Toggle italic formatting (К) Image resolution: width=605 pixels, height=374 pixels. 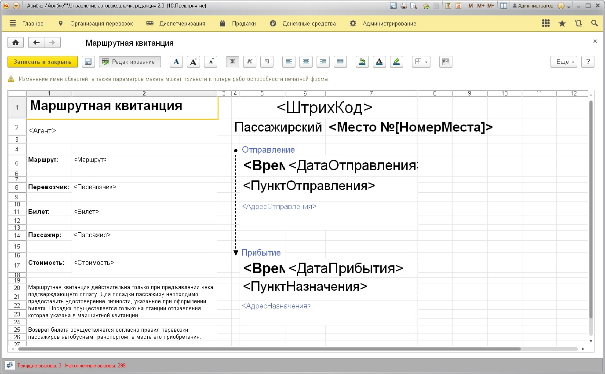point(250,62)
